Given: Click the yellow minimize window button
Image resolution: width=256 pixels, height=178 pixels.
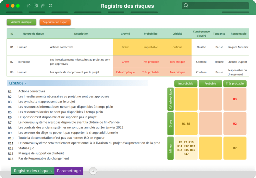Looking at the screenshot, I should (x=13, y=6).
